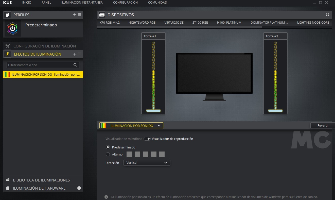The image size is (335, 200).
Task: Click the first Alterno color swatch
Action: click(x=129, y=154)
